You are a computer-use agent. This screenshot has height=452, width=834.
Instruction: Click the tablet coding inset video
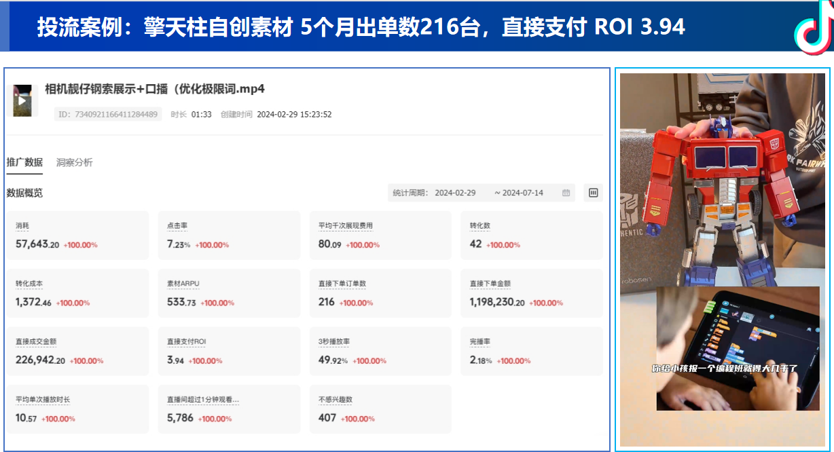pyautogui.click(x=738, y=348)
